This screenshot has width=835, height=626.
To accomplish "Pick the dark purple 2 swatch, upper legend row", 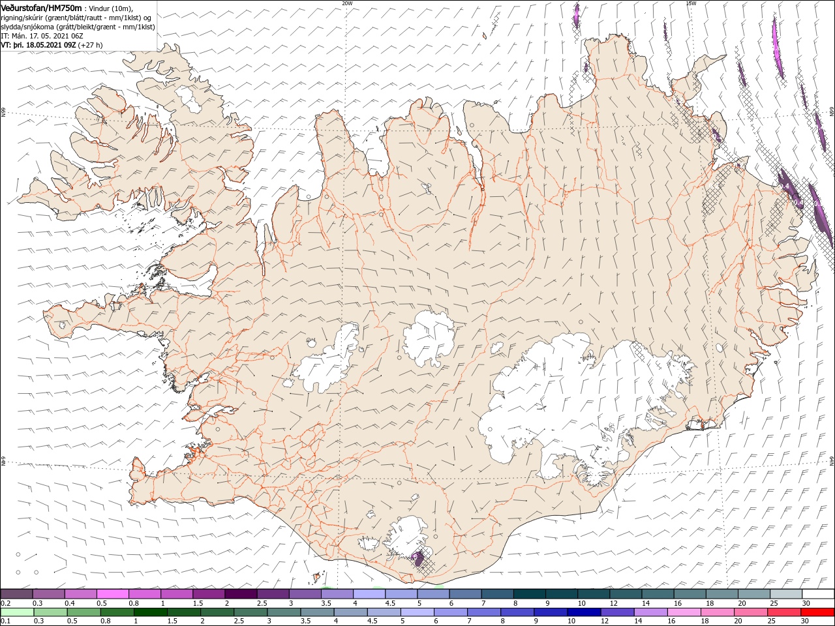I will coord(241,594).
